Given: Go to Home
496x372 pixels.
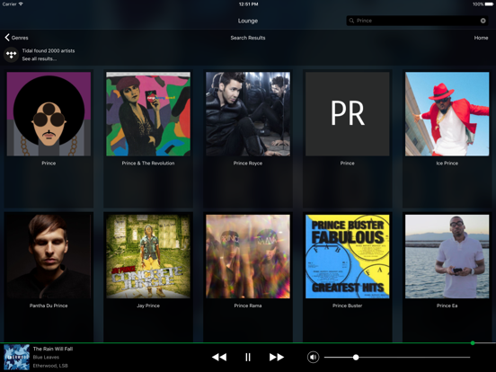Looking at the screenshot, I should 481,38.
